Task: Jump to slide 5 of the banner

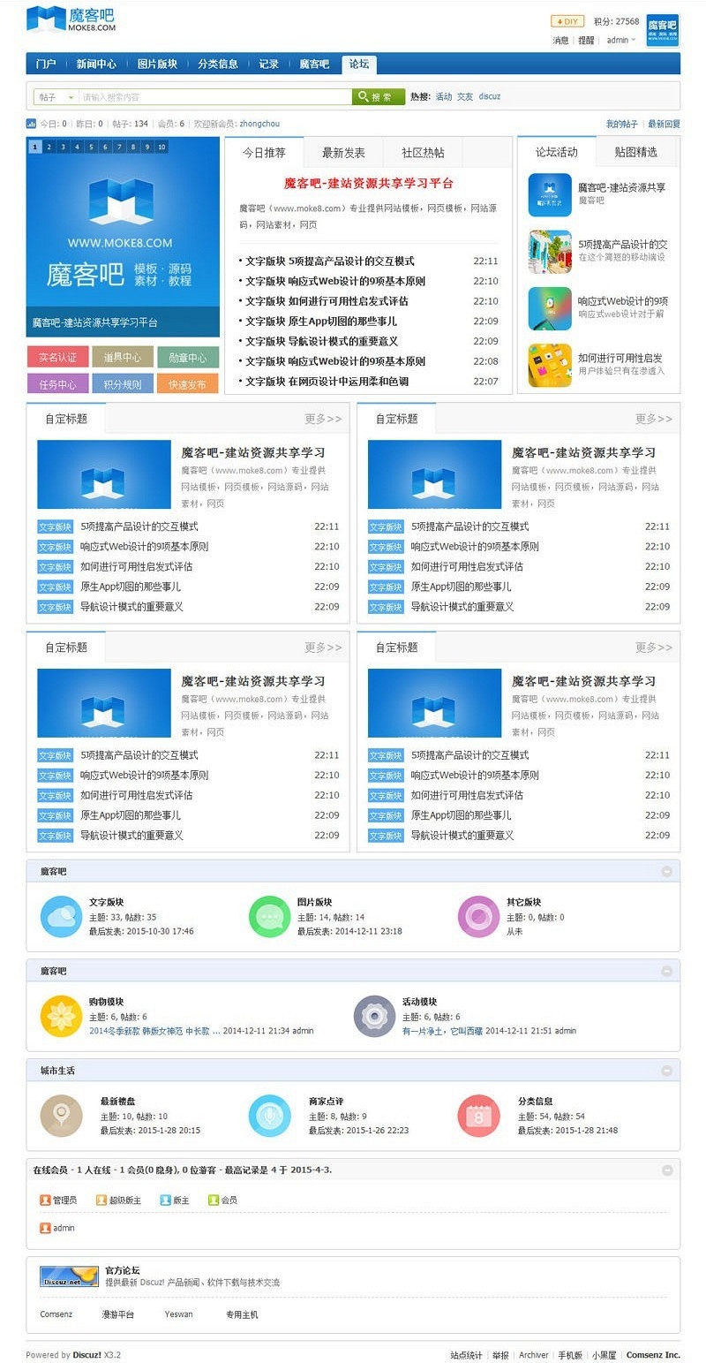Action: click(91, 148)
